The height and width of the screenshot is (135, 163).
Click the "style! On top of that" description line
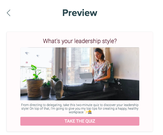[x=80, y=108]
